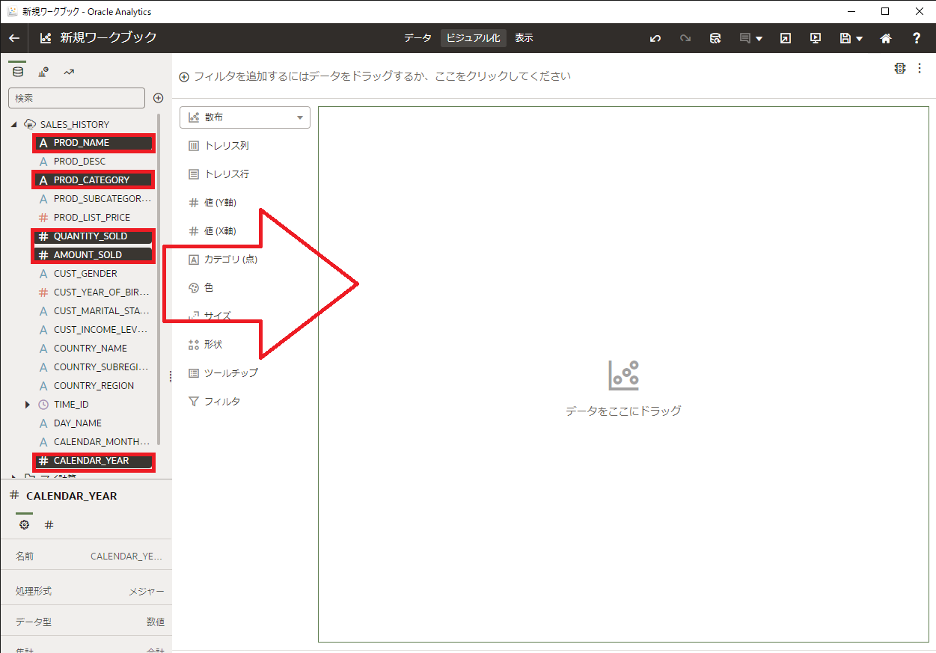936x653 pixels.
Task: Open the Export icon in header
Action: (x=785, y=38)
